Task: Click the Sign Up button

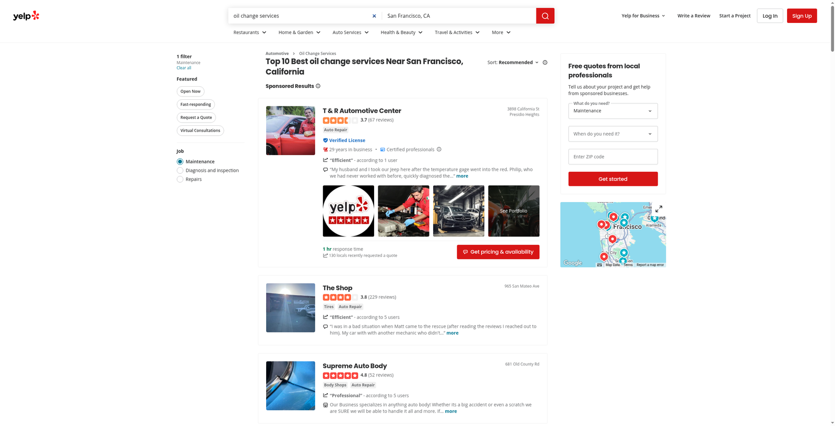Action: (x=802, y=16)
